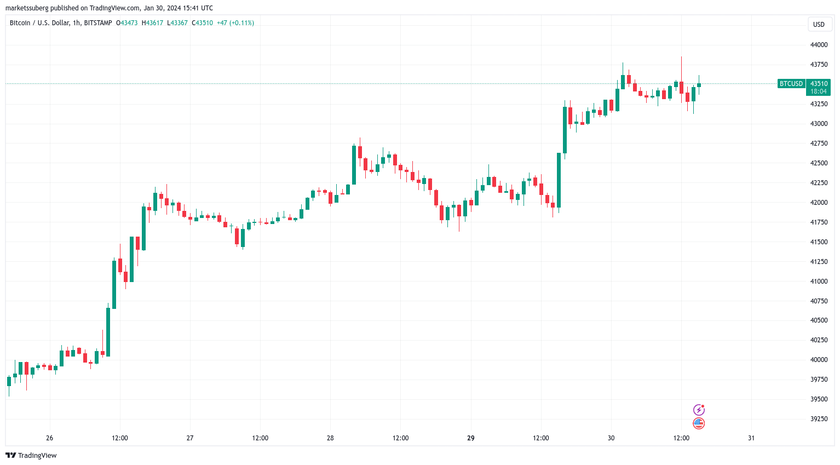Click the US flag economic event icon

point(699,423)
